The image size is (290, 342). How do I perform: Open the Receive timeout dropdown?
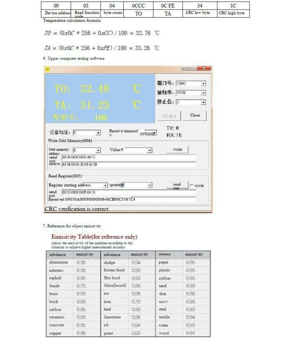coord(154,133)
